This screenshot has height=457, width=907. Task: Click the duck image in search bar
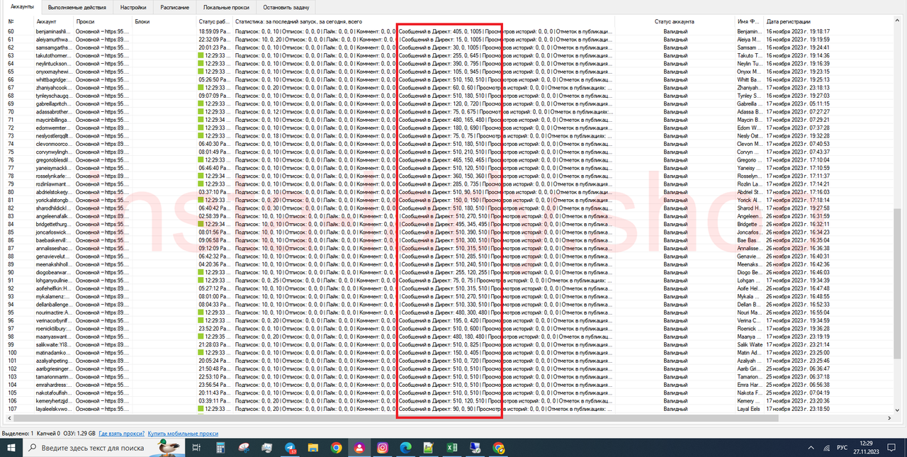point(169,448)
